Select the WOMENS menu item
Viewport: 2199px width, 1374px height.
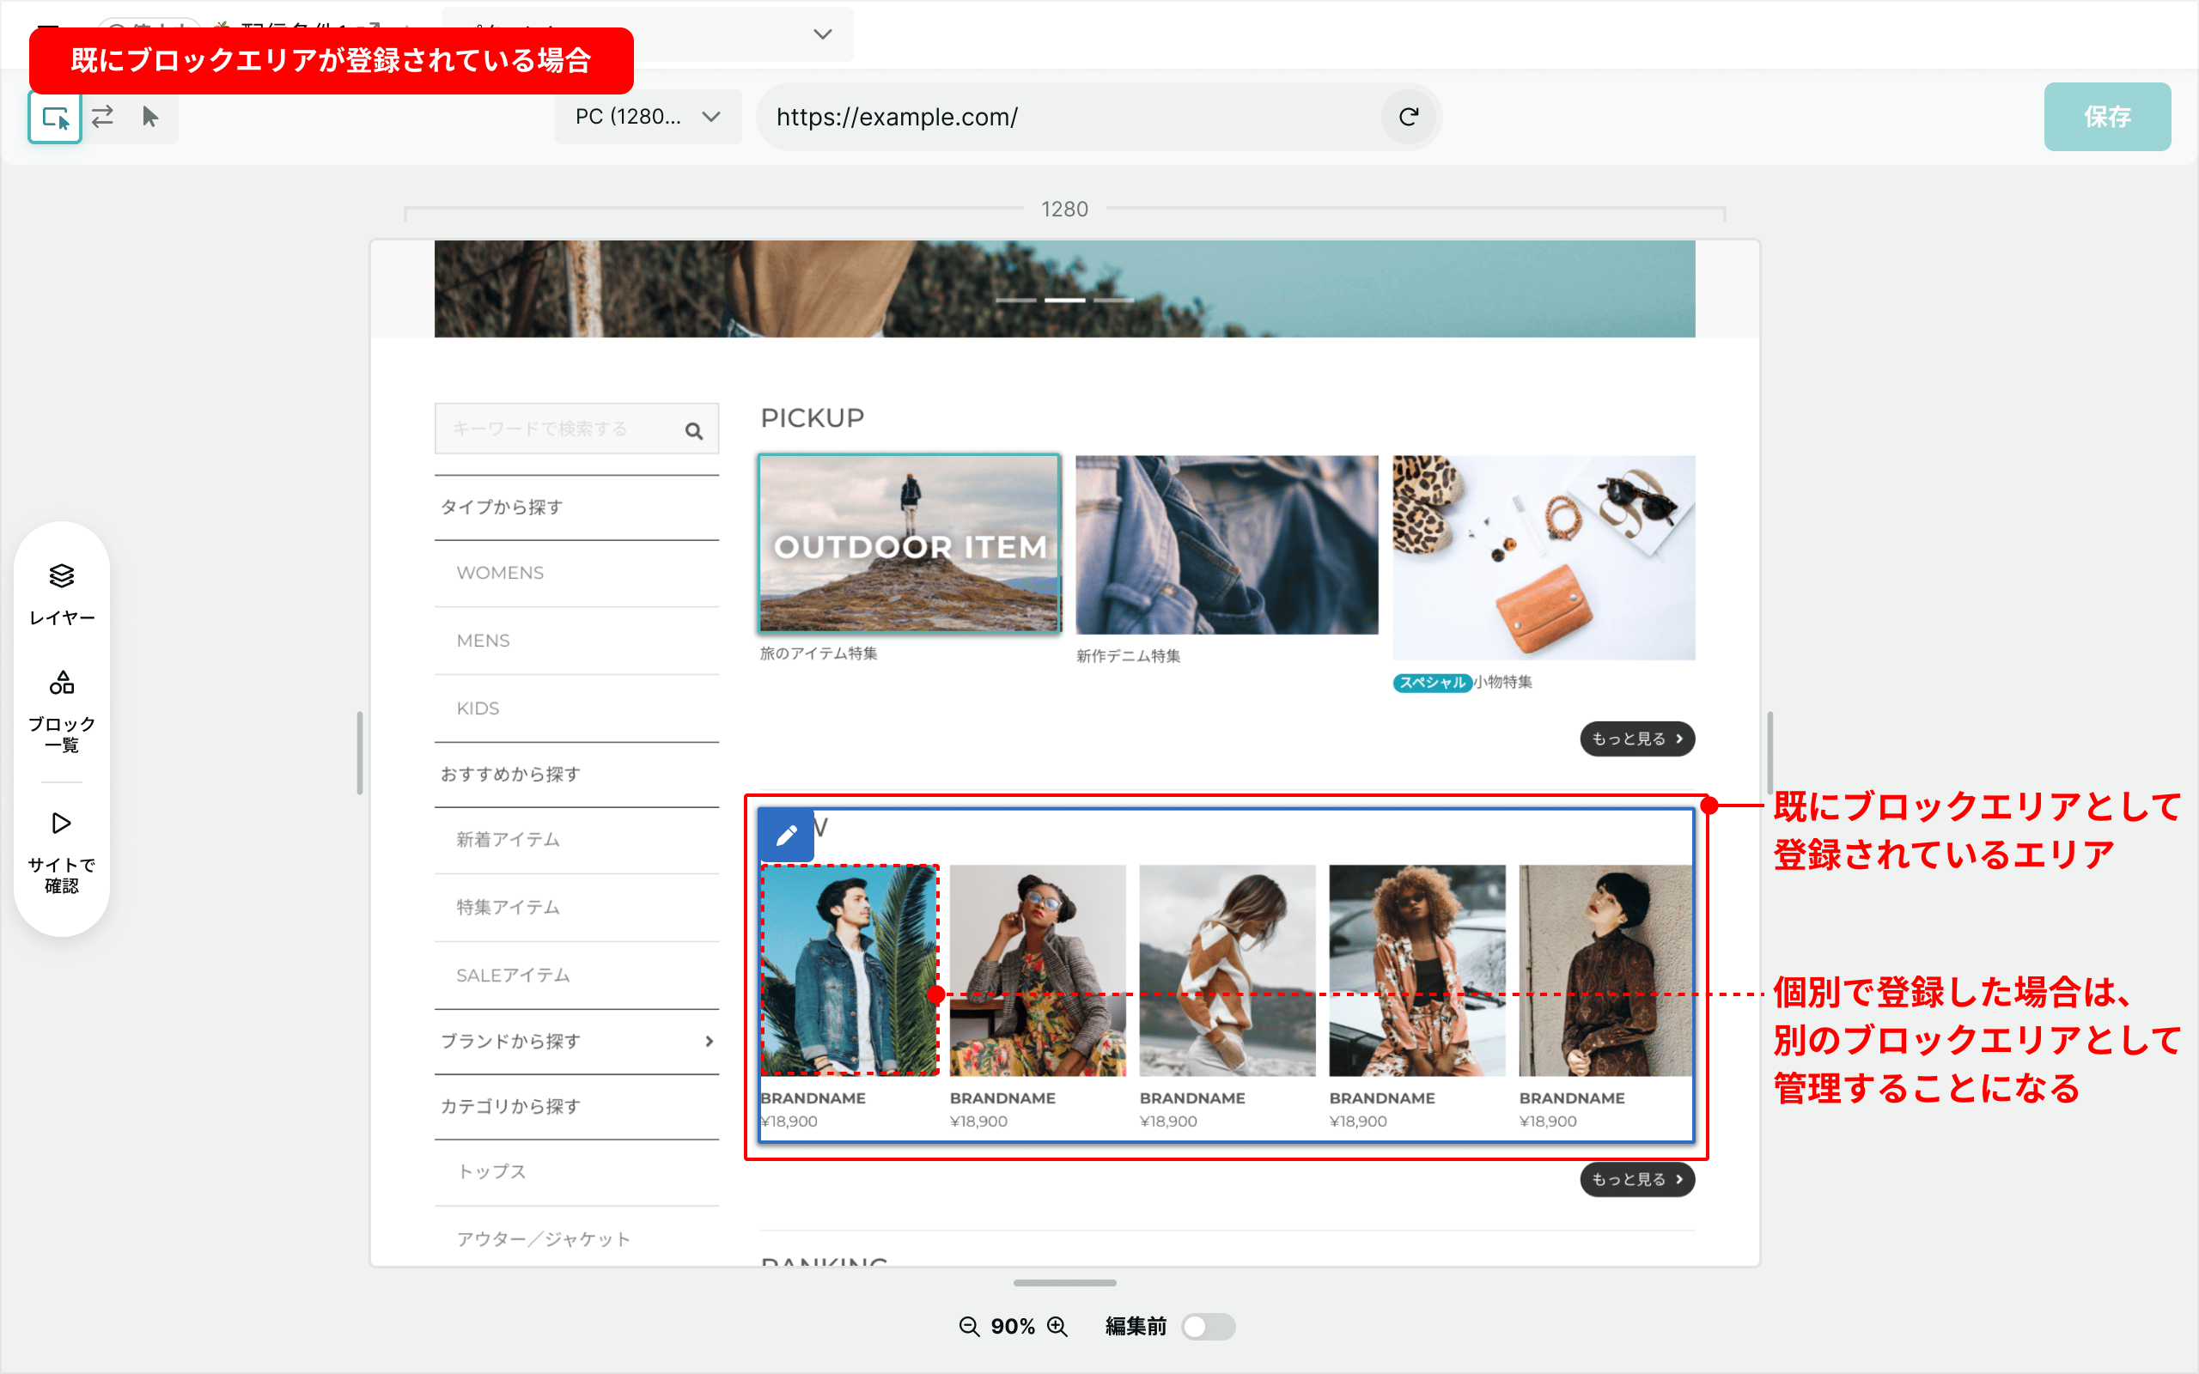497,571
